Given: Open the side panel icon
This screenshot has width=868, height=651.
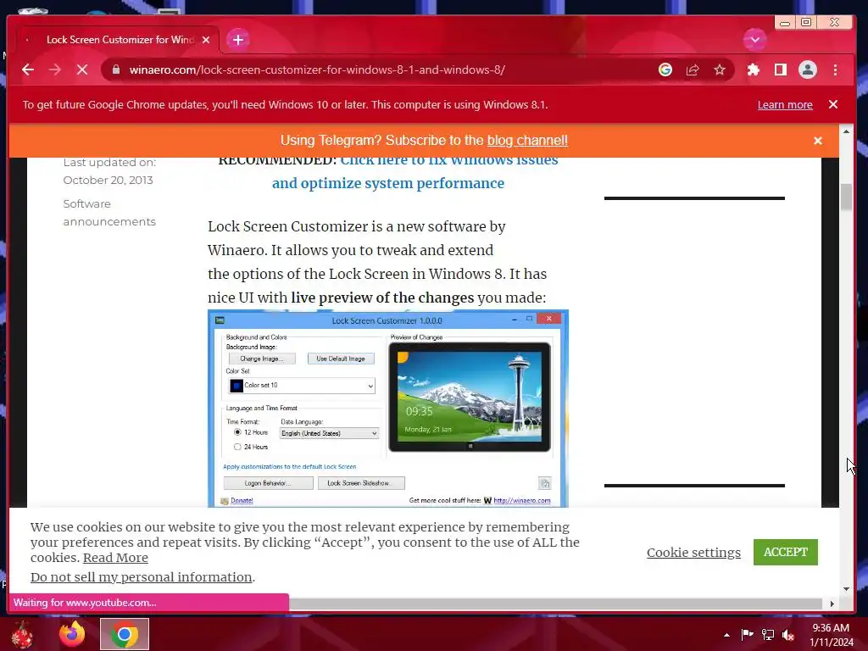Looking at the screenshot, I should click(x=781, y=70).
